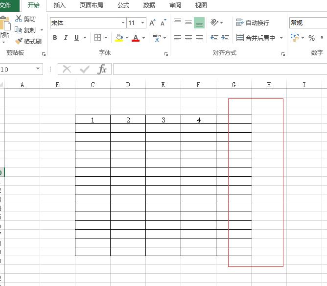Toggle Italic formatting

click(x=66, y=38)
